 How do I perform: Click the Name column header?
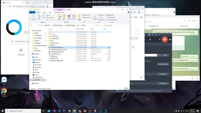click(50, 29)
